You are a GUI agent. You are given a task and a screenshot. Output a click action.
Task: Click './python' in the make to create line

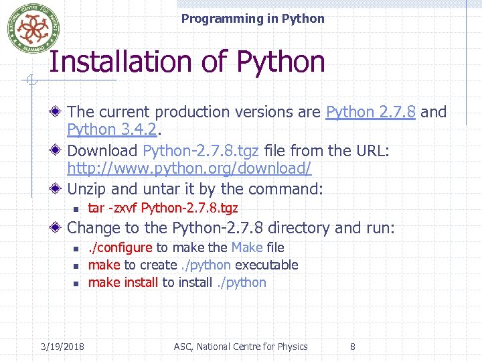206,265
